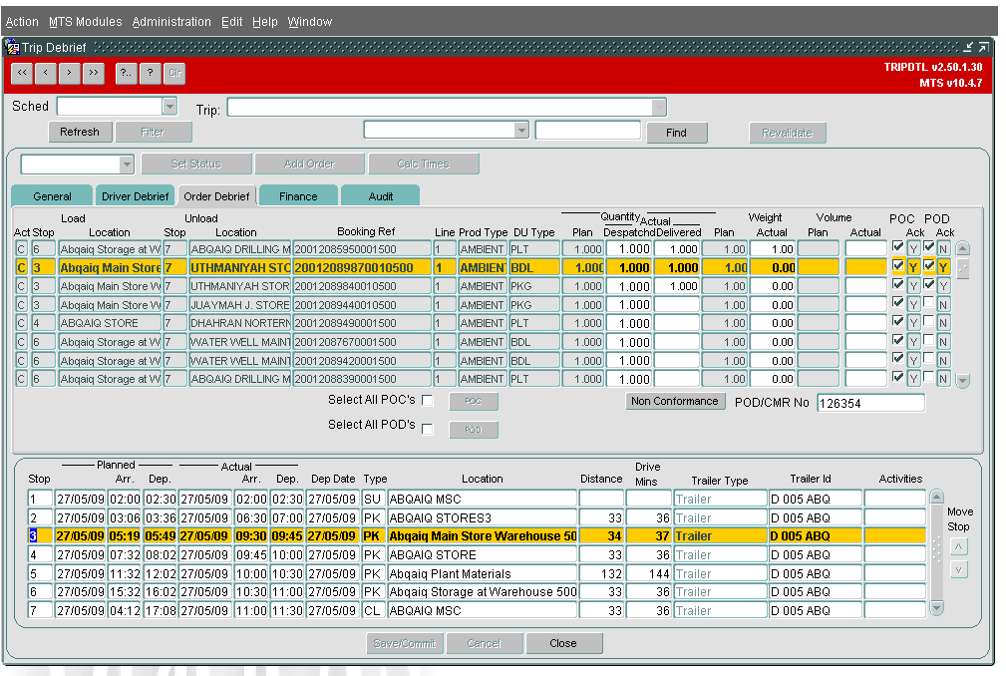Click the search text field beside Find
The image size is (1006, 676).
click(x=587, y=131)
